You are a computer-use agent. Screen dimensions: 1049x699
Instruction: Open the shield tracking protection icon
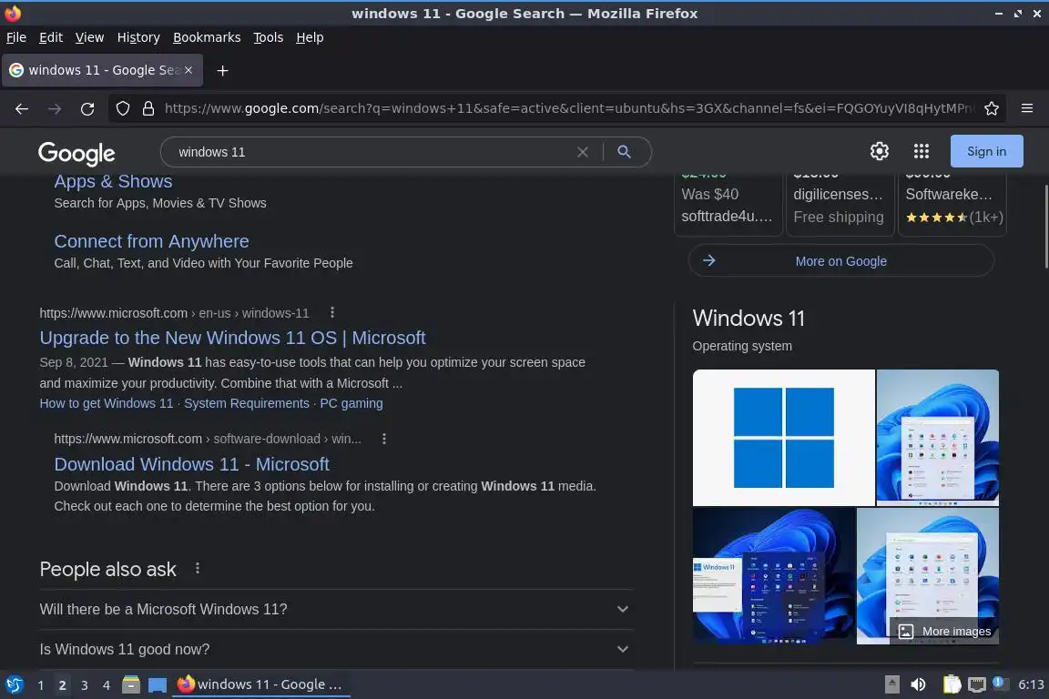pos(122,108)
